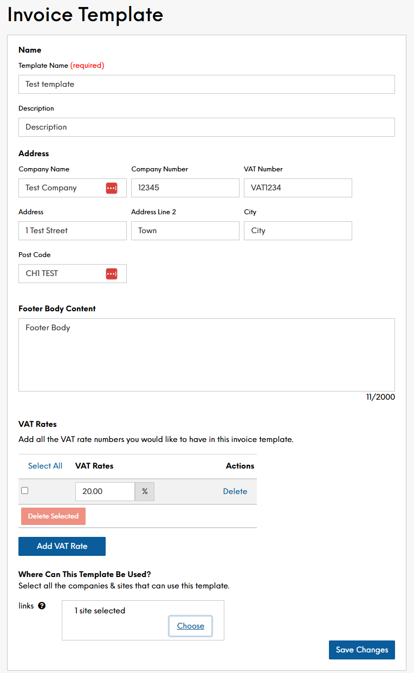Click the City input field
The height and width of the screenshot is (673, 414).
pyautogui.click(x=297, y=231)
